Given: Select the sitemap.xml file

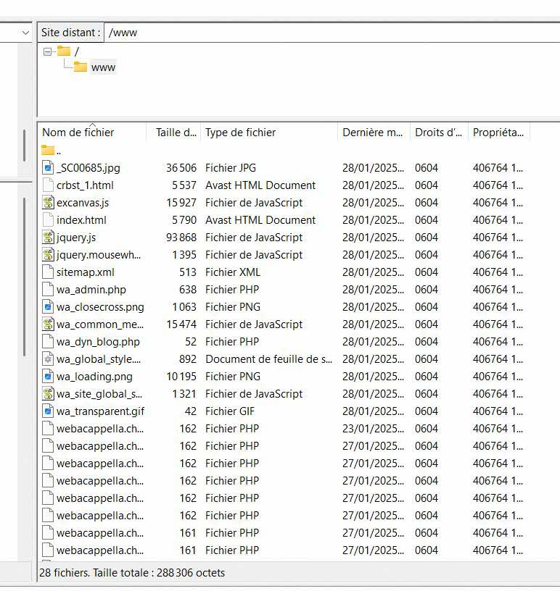Looking at the screenshot, I should 86,272.
